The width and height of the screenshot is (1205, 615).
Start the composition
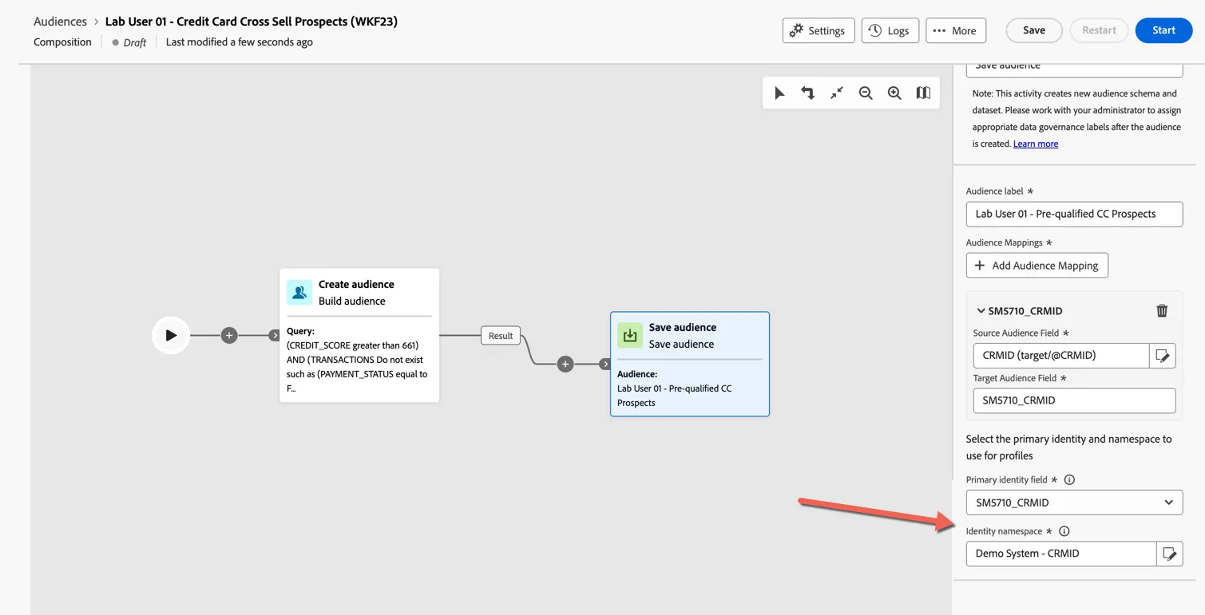click(1163, 30)
